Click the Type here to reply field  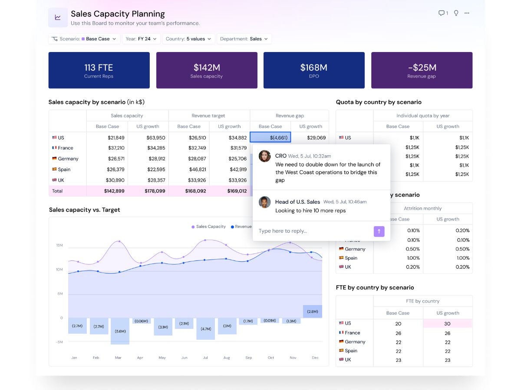tap(313, 231)
